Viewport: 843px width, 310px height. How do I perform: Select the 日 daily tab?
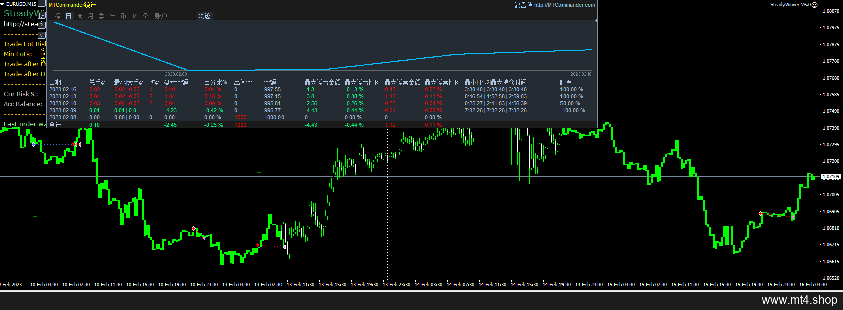[69, 16]
